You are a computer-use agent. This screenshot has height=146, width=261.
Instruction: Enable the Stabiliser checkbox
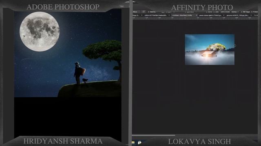(148, 12)
